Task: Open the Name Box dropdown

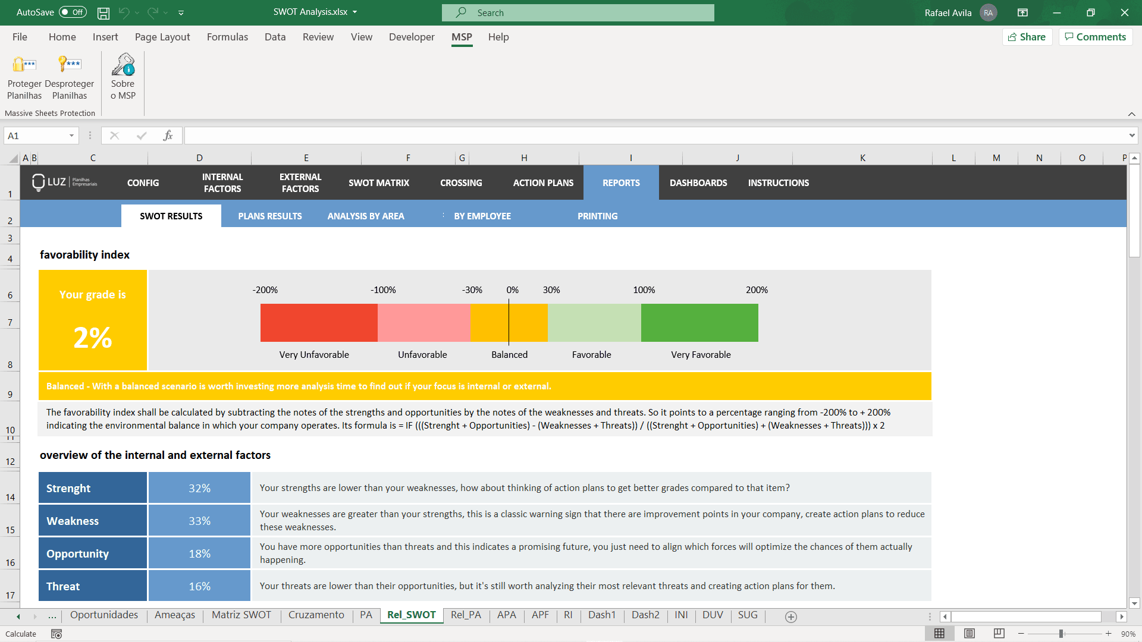Action: point(71,135)
